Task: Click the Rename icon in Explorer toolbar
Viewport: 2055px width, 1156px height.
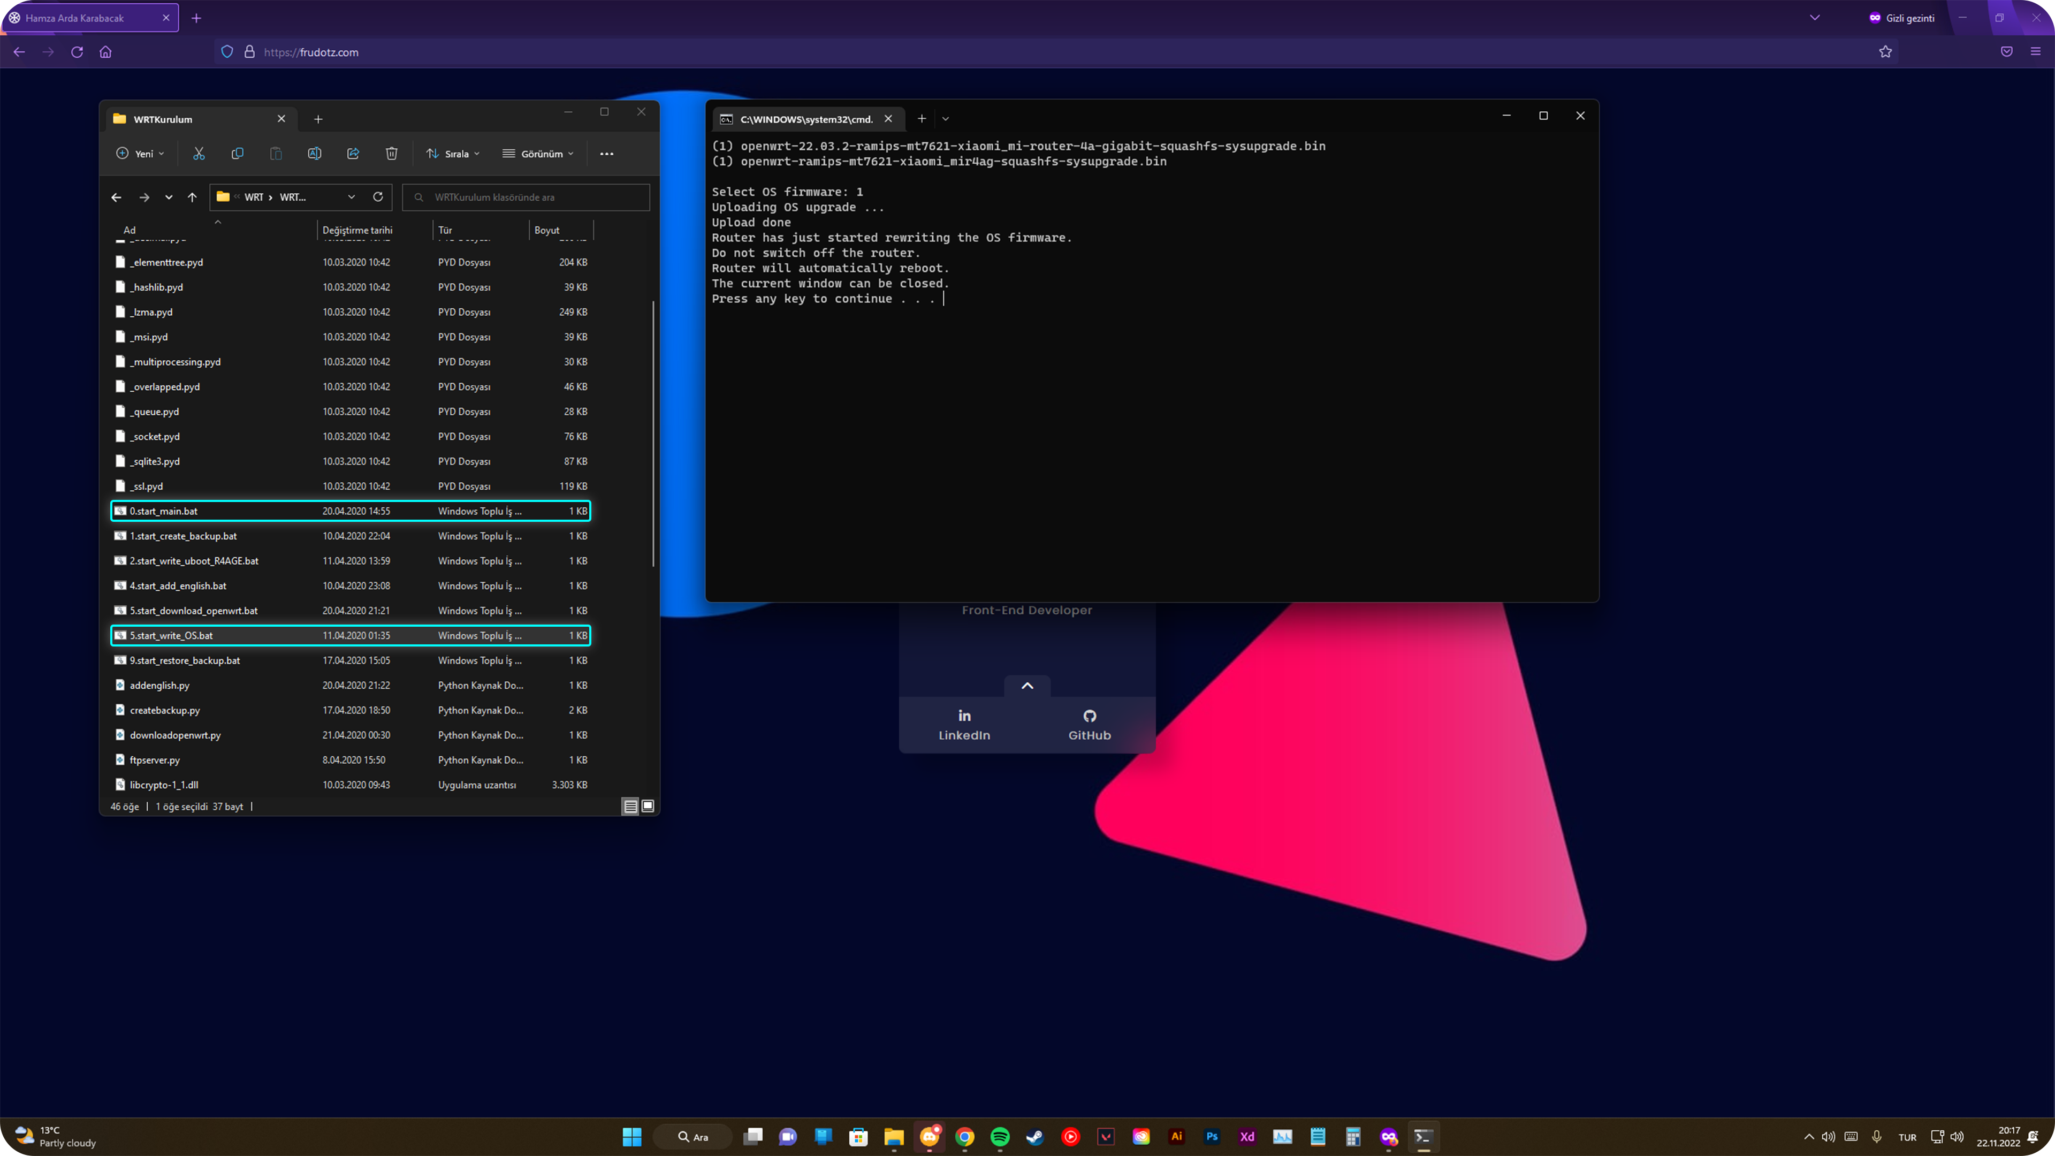Action: 314,153
